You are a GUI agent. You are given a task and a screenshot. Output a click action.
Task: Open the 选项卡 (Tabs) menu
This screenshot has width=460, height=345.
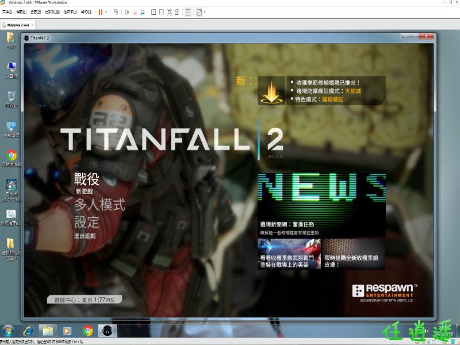(70, 11)
